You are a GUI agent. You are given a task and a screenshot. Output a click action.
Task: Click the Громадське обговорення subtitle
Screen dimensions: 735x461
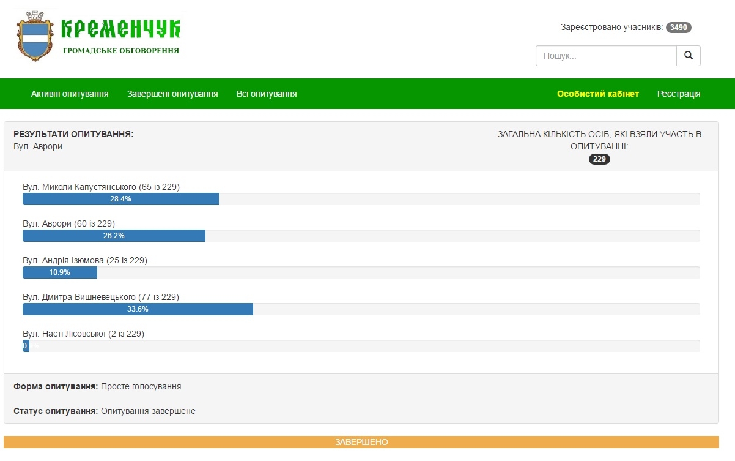tap(121, 51)
